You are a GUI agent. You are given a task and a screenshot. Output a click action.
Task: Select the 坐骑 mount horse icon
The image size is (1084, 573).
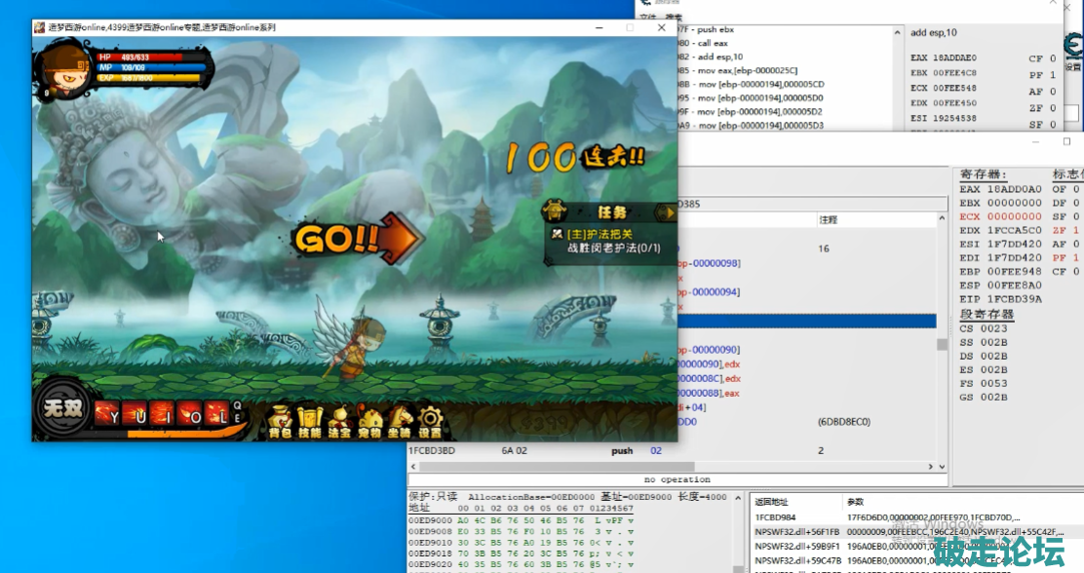[399, 420]
